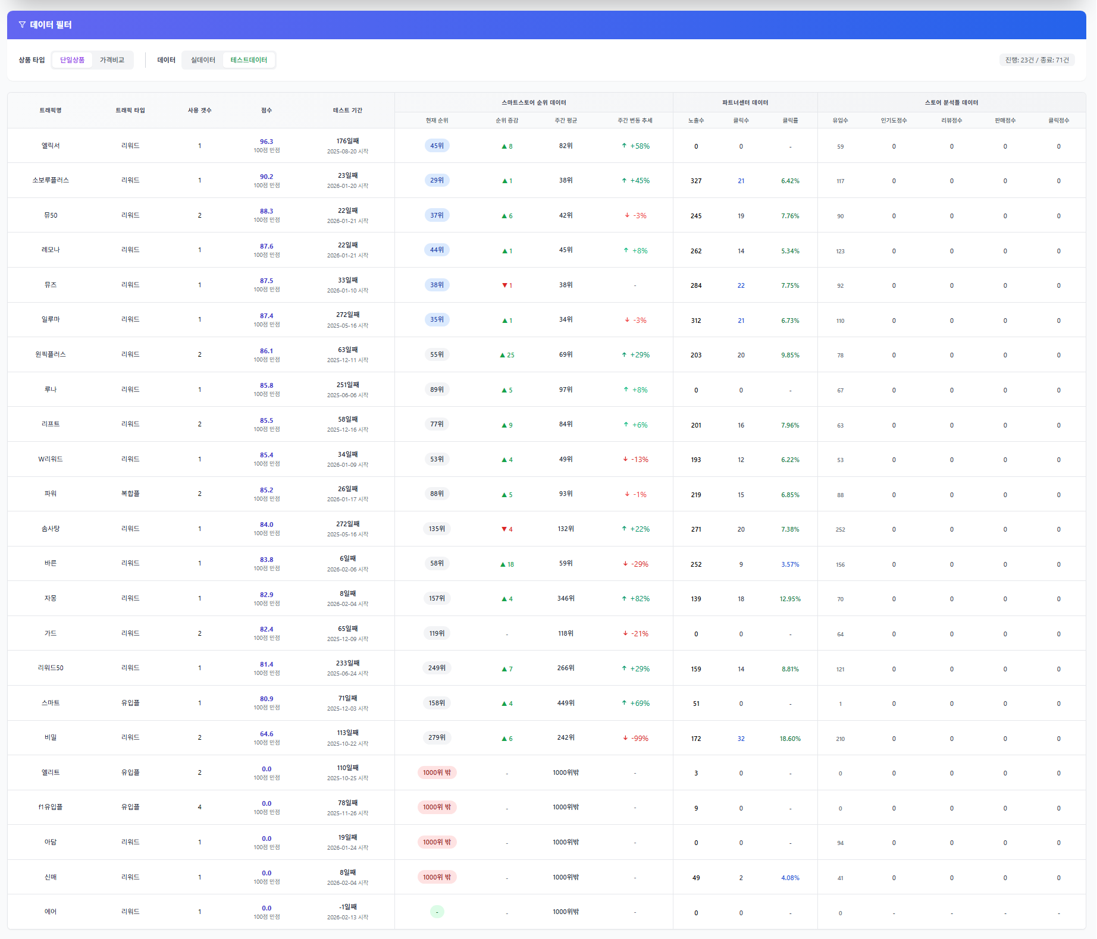The width and height of the screenshot is (1097, 939).
Task: Click the 트래픽 타입 column header
Action: (130, 111)
